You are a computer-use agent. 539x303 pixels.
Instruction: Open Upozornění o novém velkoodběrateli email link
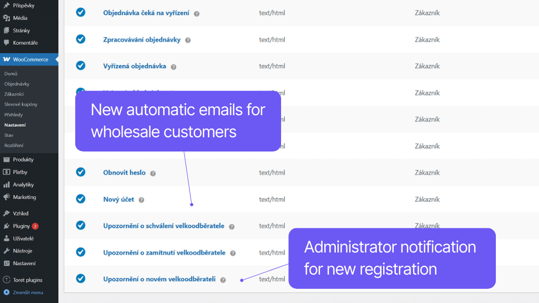(x=159, y=279)
